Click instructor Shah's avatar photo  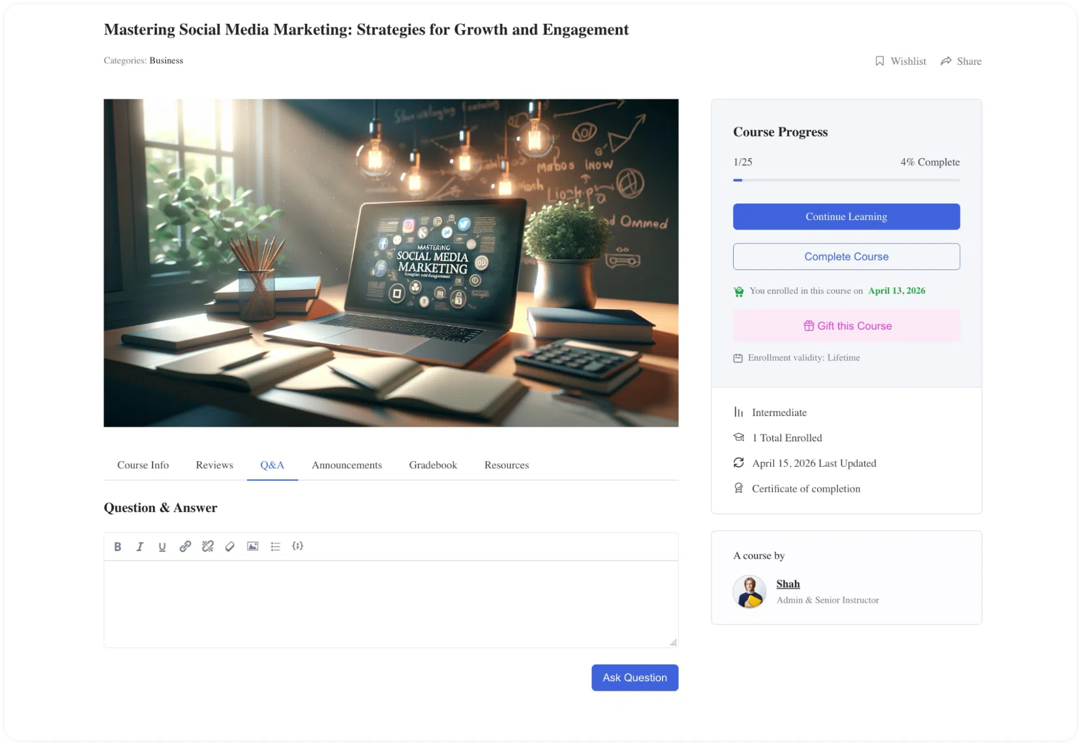[x=749, y=592]
